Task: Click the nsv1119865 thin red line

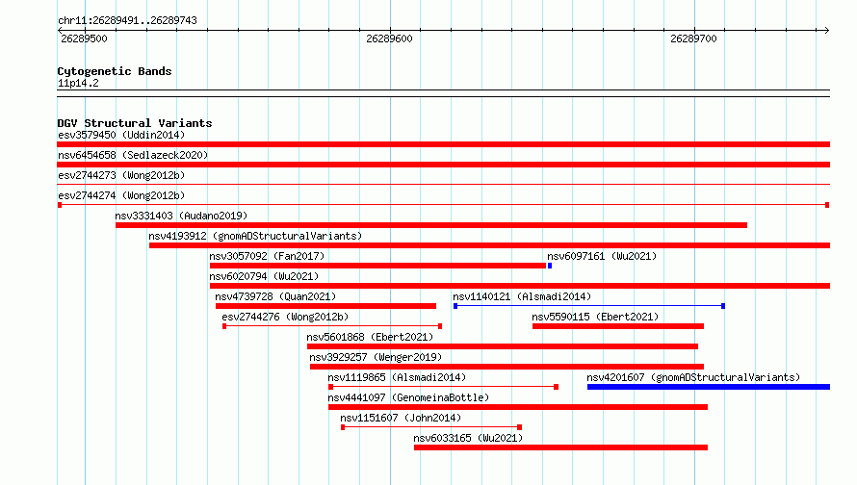Action: [x=443, y=387]
